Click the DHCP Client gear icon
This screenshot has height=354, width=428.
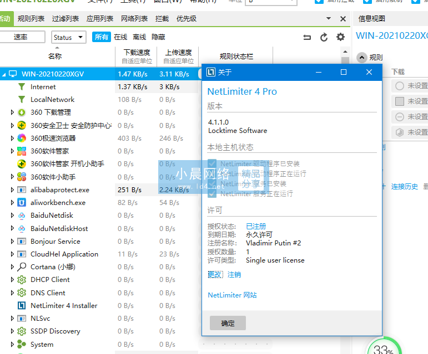[21, 280]
